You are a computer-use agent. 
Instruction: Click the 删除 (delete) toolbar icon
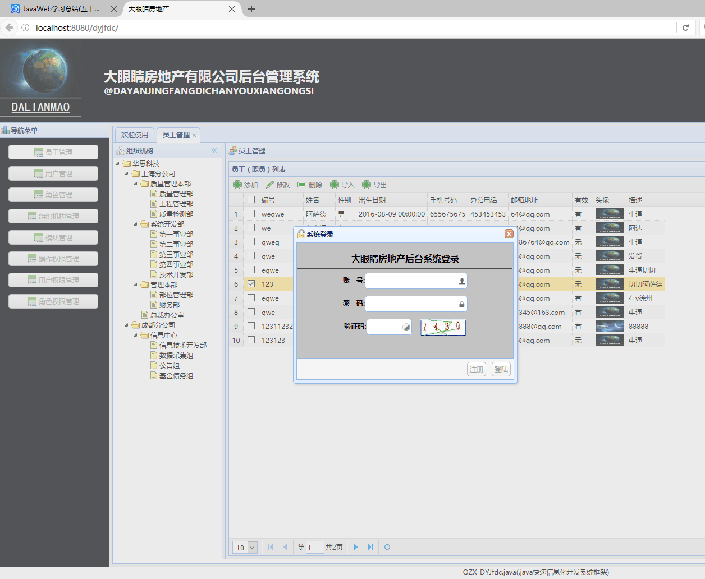click(302, 185)
